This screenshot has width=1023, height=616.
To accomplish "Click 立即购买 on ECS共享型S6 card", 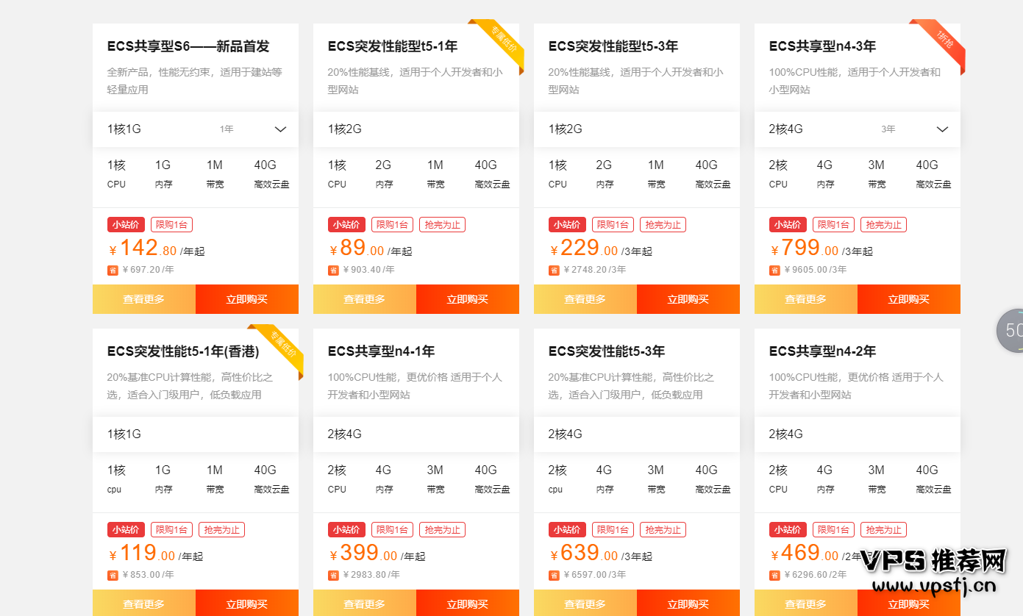I will (247, 299).
